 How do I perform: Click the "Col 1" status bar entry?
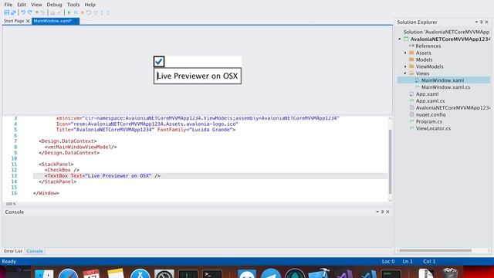pos(429,261)
